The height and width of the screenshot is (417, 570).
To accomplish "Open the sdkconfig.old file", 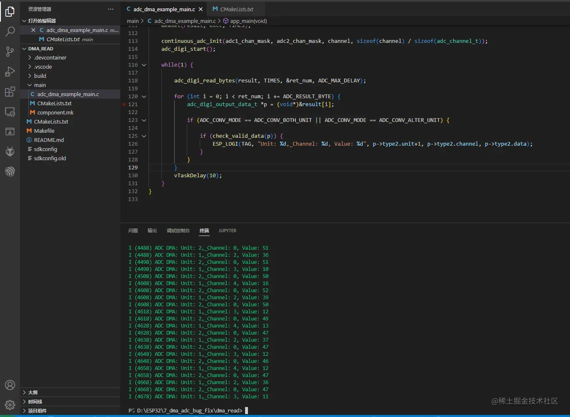I will [x=70, y=158].
